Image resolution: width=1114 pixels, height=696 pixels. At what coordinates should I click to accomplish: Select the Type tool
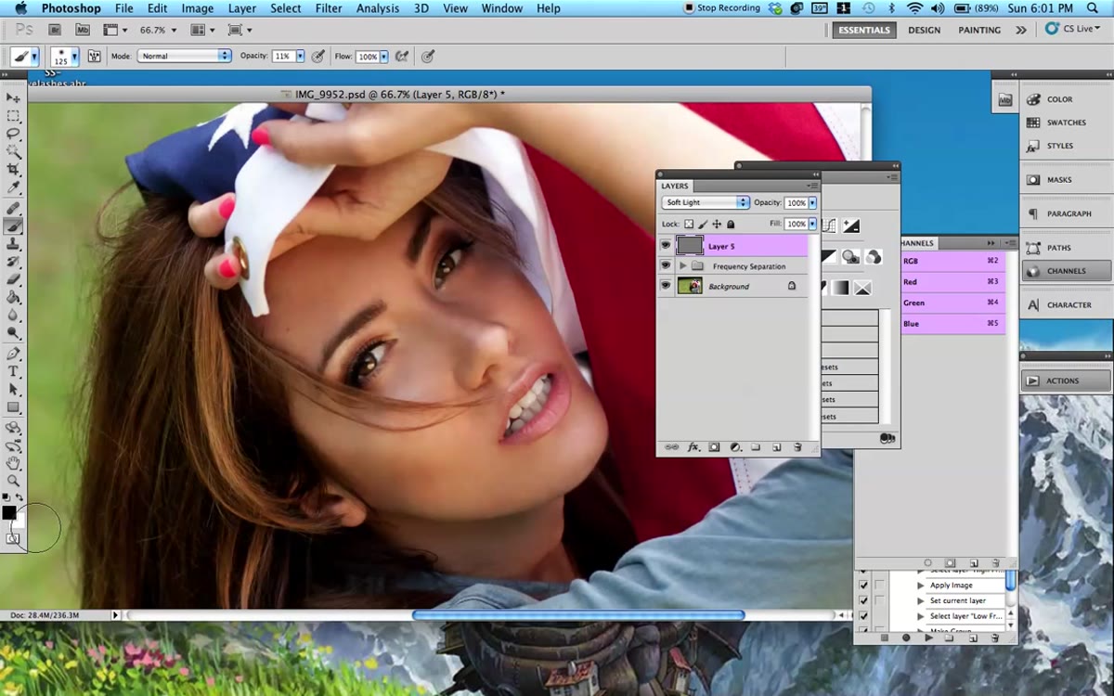pyautogui.click(x=13, y=371)
